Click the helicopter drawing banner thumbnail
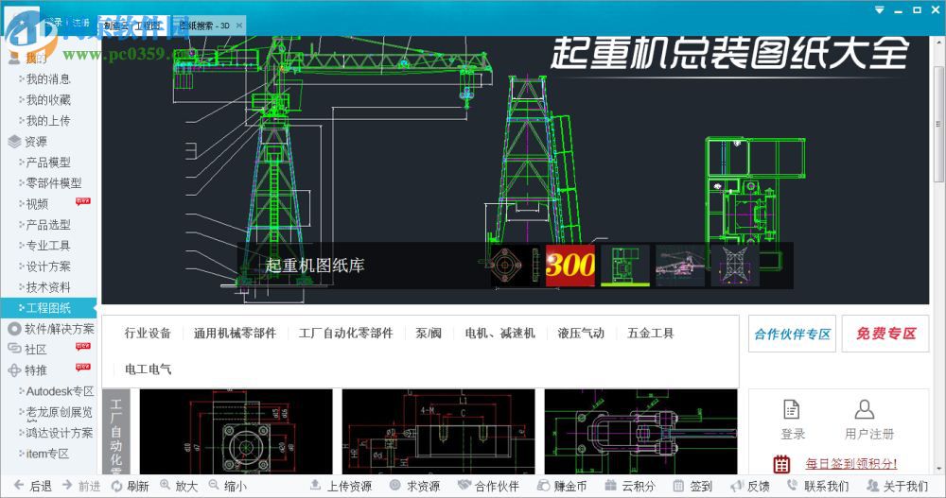This screenshot has width=946, height=498. (x=680, y=265)
